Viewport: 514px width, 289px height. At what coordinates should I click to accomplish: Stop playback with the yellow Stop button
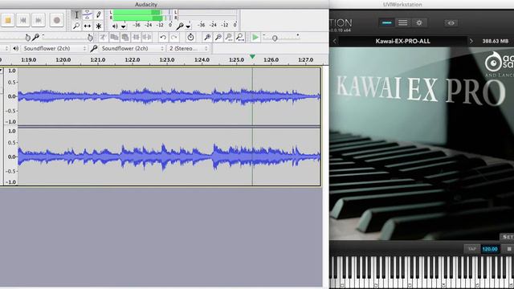8,20
